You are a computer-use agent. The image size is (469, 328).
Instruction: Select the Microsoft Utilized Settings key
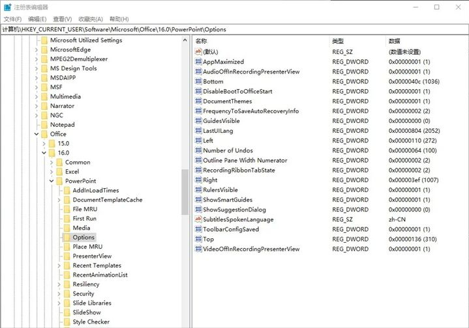(86, 40)
